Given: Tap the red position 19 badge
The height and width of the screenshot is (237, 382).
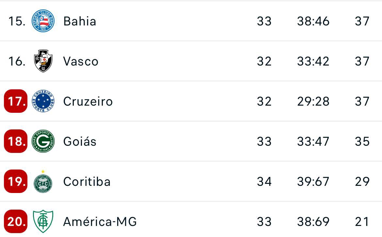Looking at the screenshot, I should (16, 181).
